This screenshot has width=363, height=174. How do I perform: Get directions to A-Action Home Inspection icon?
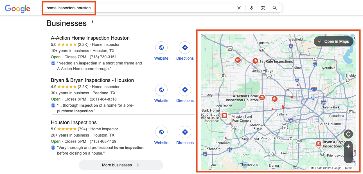coord(185,48)
